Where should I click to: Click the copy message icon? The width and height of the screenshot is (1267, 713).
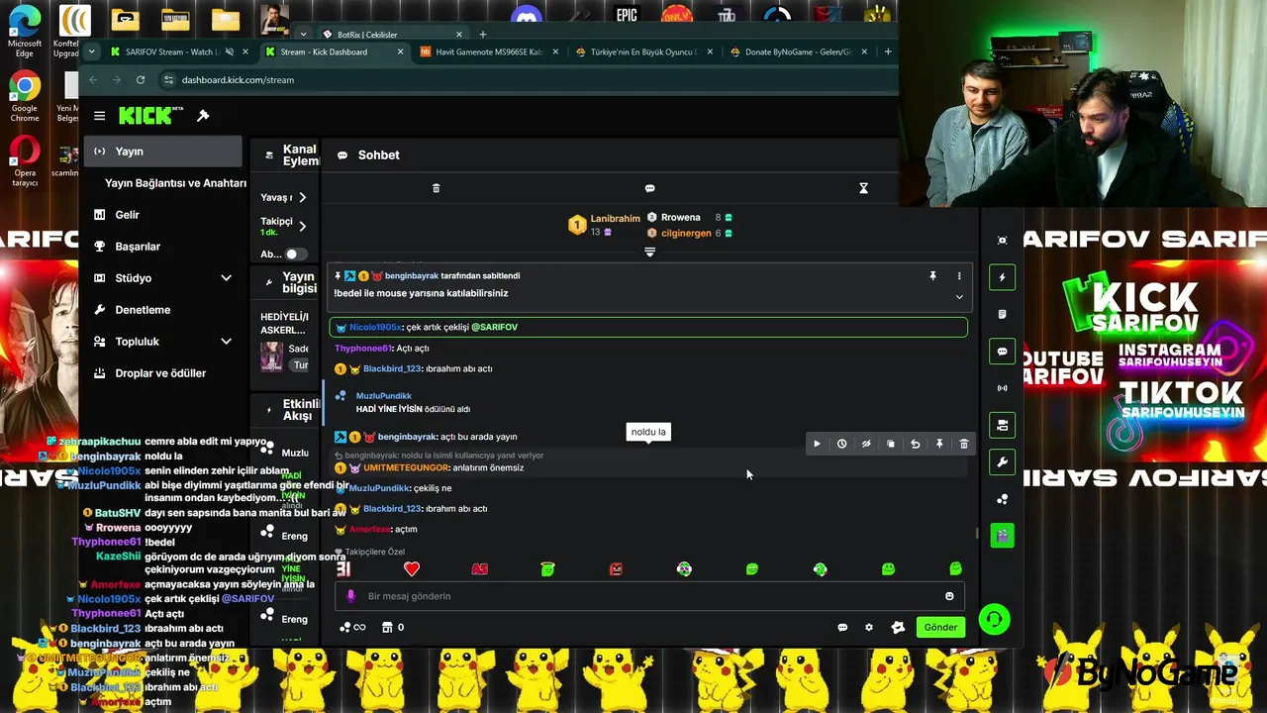(890, 445)
